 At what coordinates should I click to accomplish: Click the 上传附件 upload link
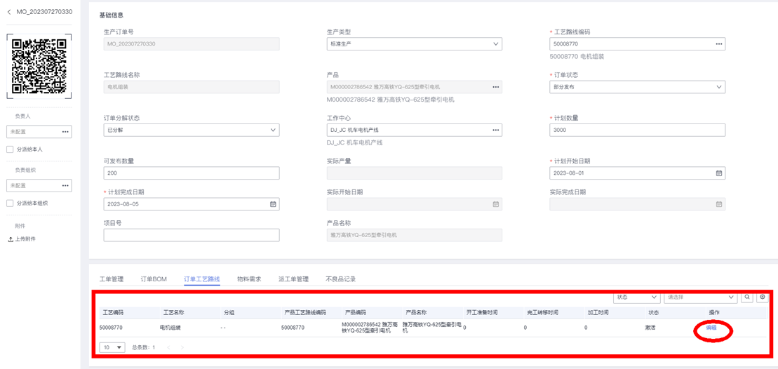click(x=22, y=239)
